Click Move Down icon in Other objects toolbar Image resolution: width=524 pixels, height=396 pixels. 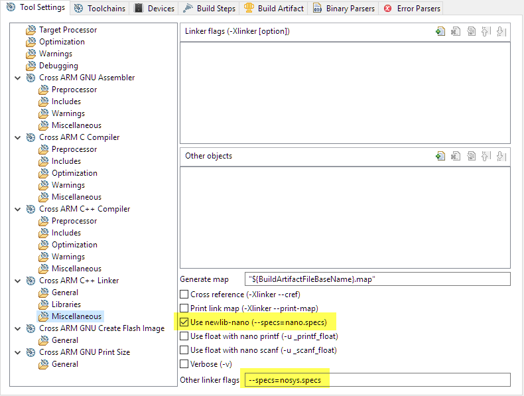(x=501, y=156)
